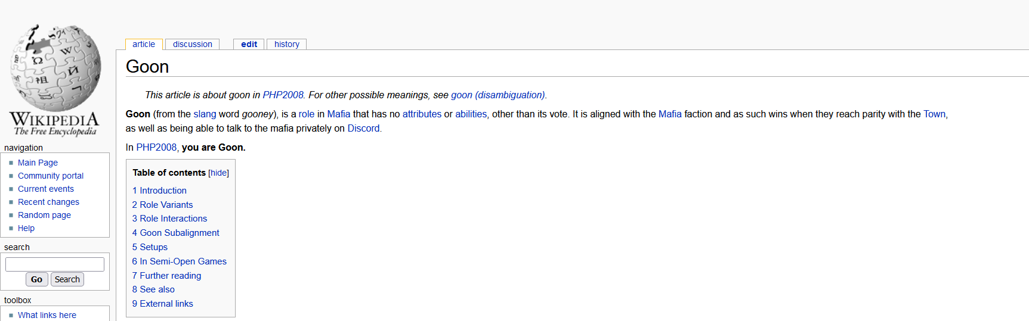This screenshot has height=321, width=1029.
Task: Jump to Goon Subalignment section
Action: click(x=175, y=233)
